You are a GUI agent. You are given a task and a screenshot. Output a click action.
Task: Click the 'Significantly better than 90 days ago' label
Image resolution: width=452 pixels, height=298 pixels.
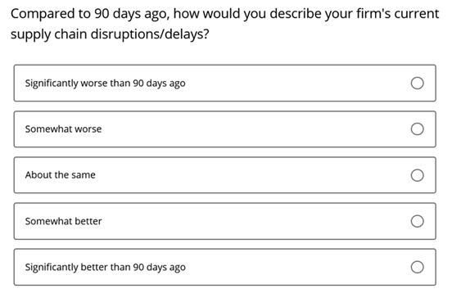tap(105, 268)
